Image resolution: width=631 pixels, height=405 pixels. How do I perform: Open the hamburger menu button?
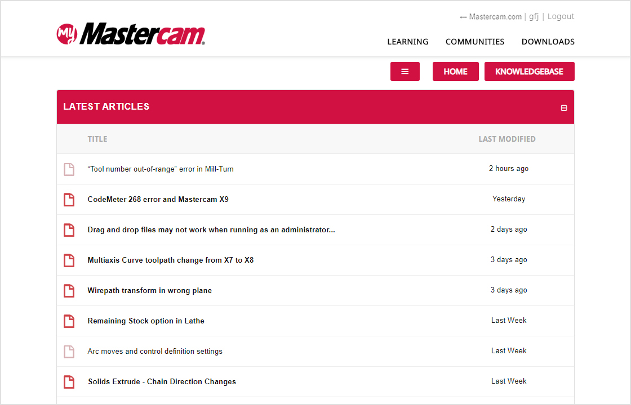(405, 71)
